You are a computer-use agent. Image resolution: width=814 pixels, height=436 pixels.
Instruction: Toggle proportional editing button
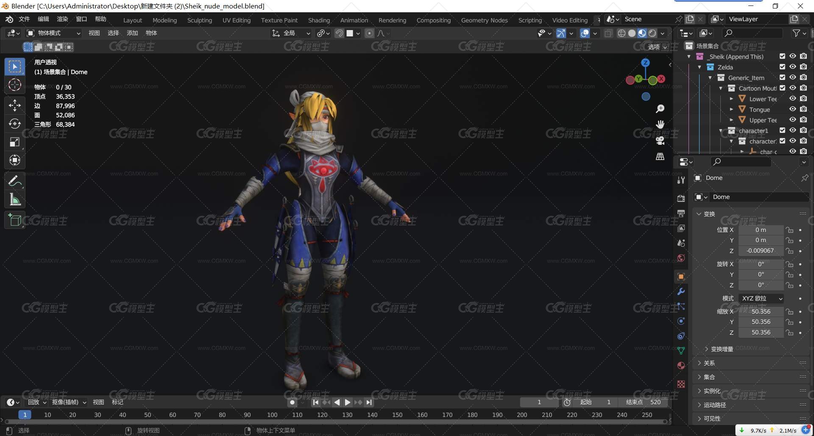(x=369, y=33)
